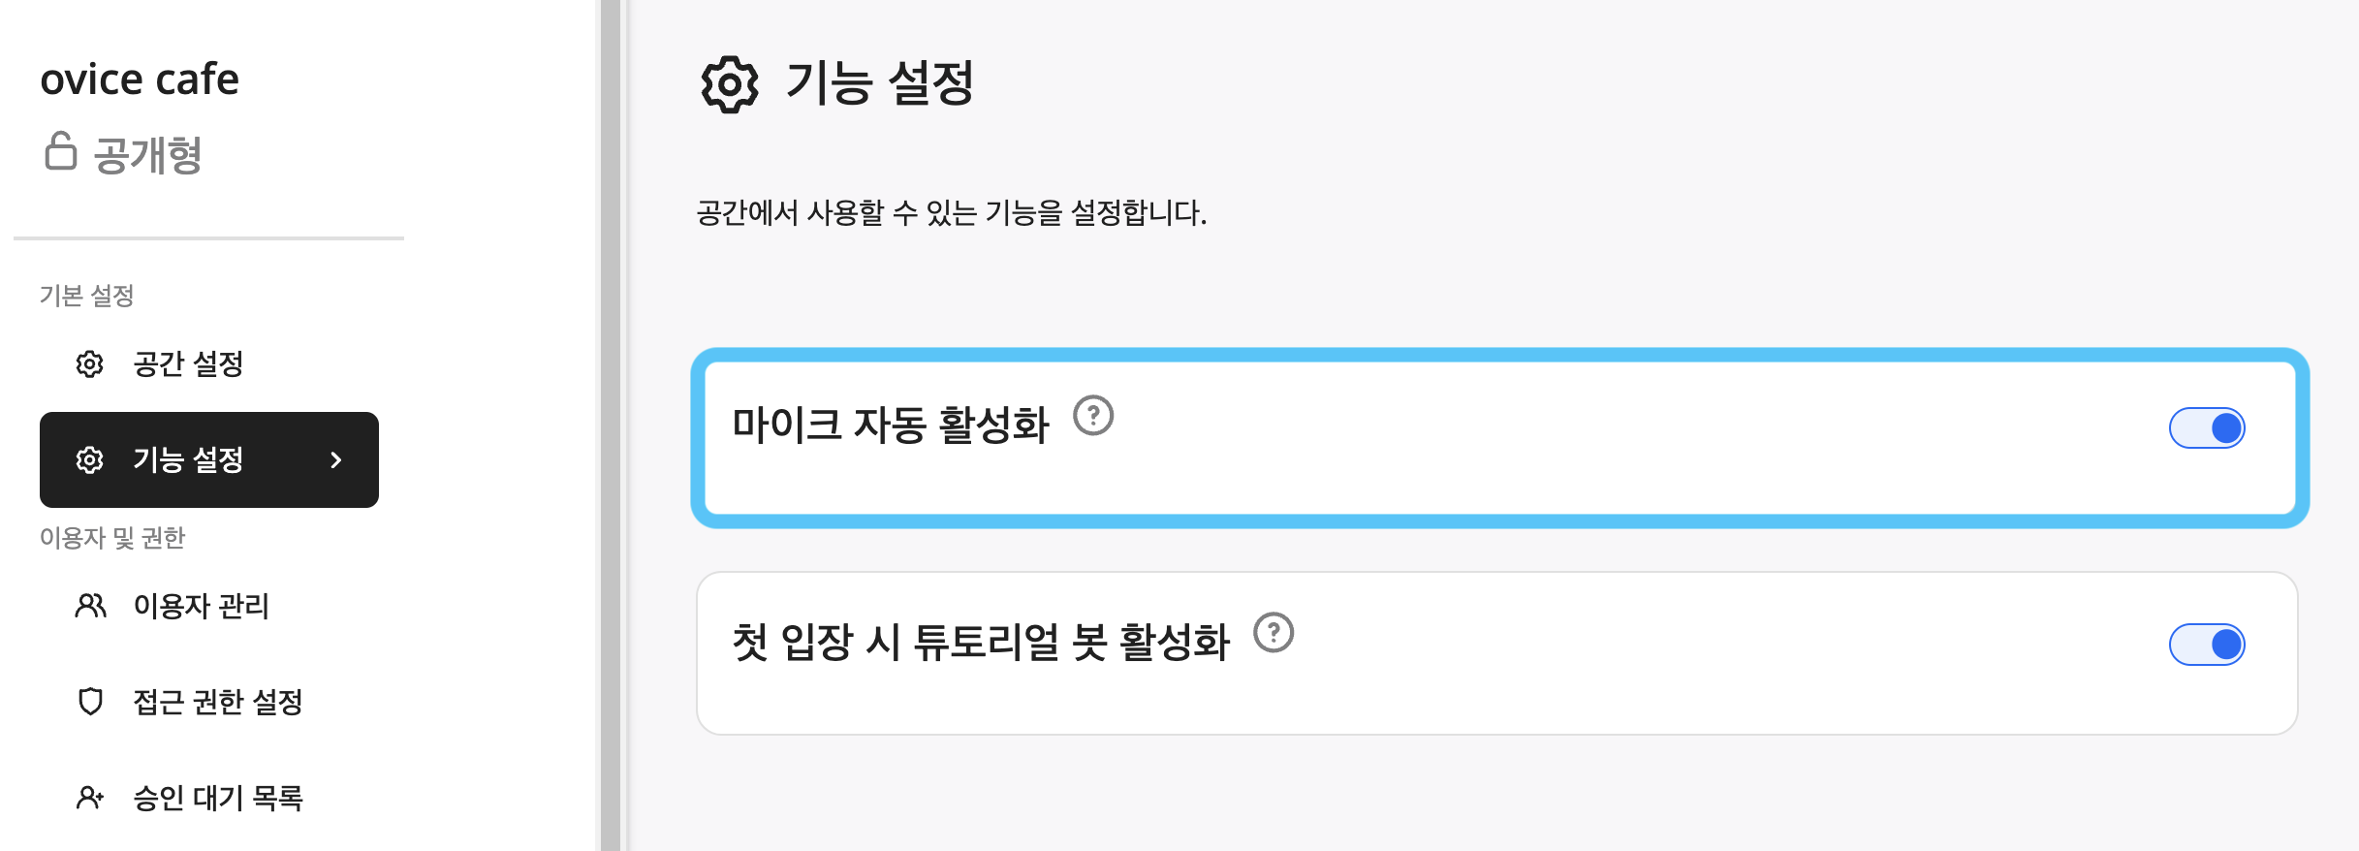
Task: Click the two-person icon beside 이용자 관리
Action: click(90, 606)
